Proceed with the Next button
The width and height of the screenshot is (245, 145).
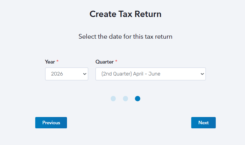tap(203, 123)
